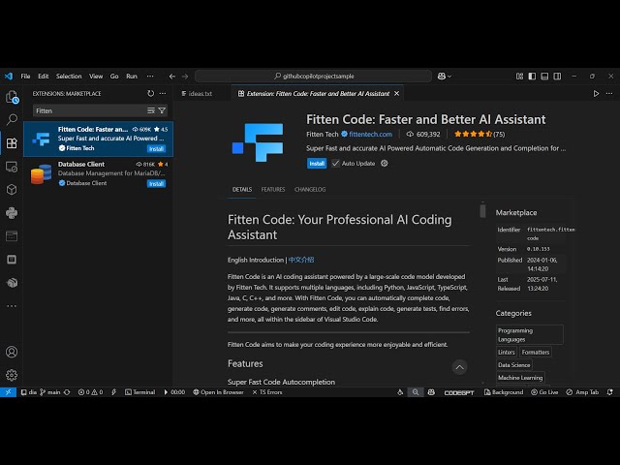This screenshot has height=465, width=620.
Task: Customize layout icon in title bar
Action: [519, 76]
